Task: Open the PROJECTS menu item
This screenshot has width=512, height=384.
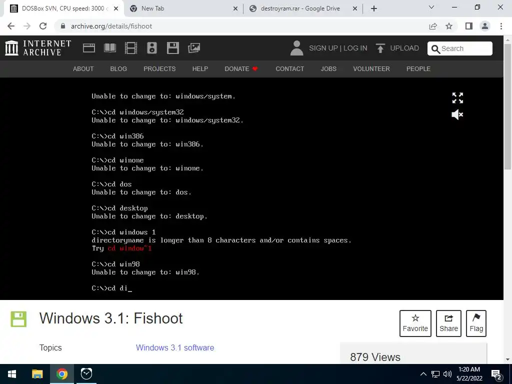Action: coord(159,69)
